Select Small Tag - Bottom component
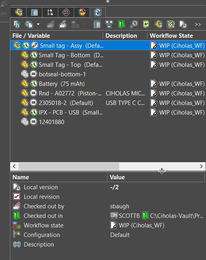The height and width of the screenshot is (260, 206). tap(71, 55)
